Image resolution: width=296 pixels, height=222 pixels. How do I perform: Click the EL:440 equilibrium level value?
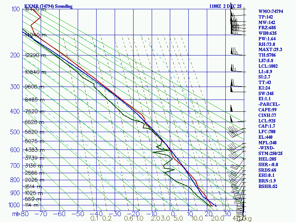(265, 137)
